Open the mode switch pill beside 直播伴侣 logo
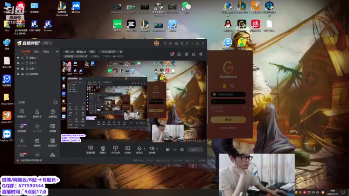Viewport: 349px width, 196px height. point(47,43)
